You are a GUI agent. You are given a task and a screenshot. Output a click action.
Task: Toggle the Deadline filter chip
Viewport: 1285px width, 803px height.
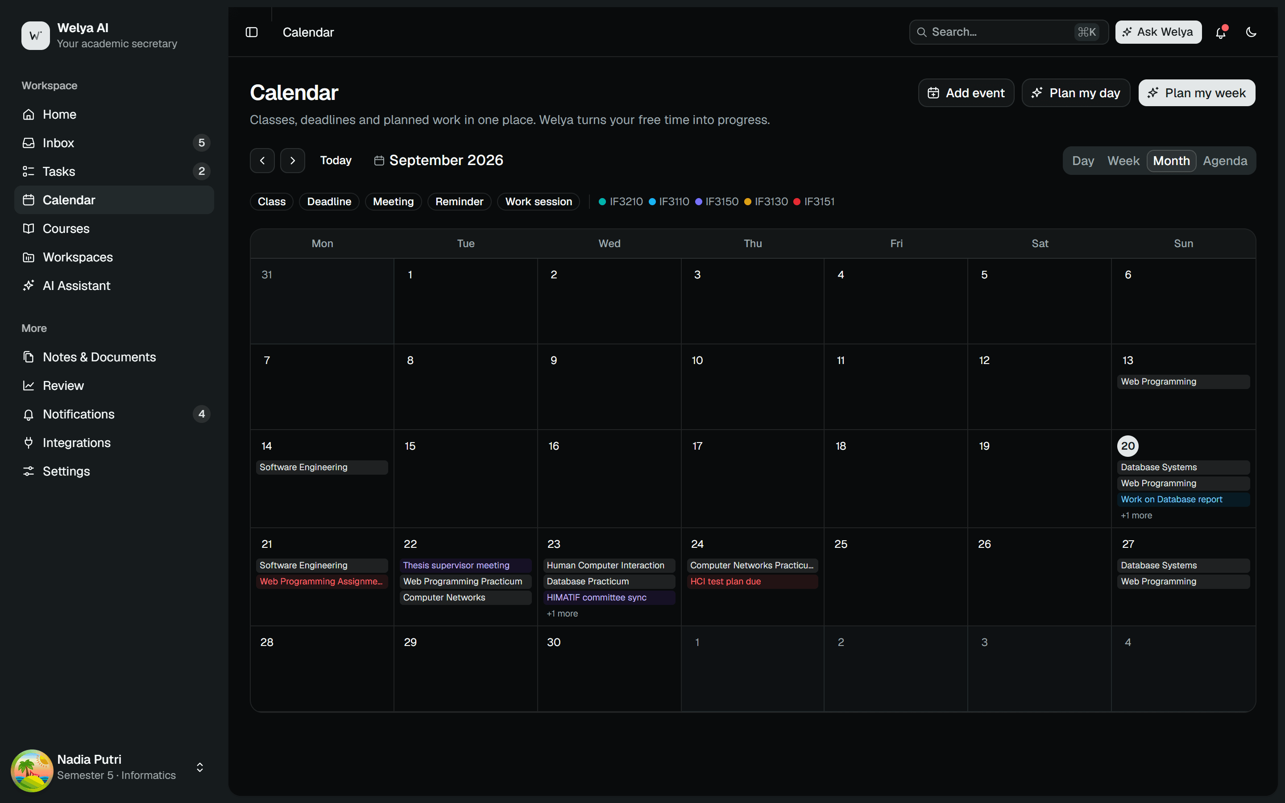329,202
